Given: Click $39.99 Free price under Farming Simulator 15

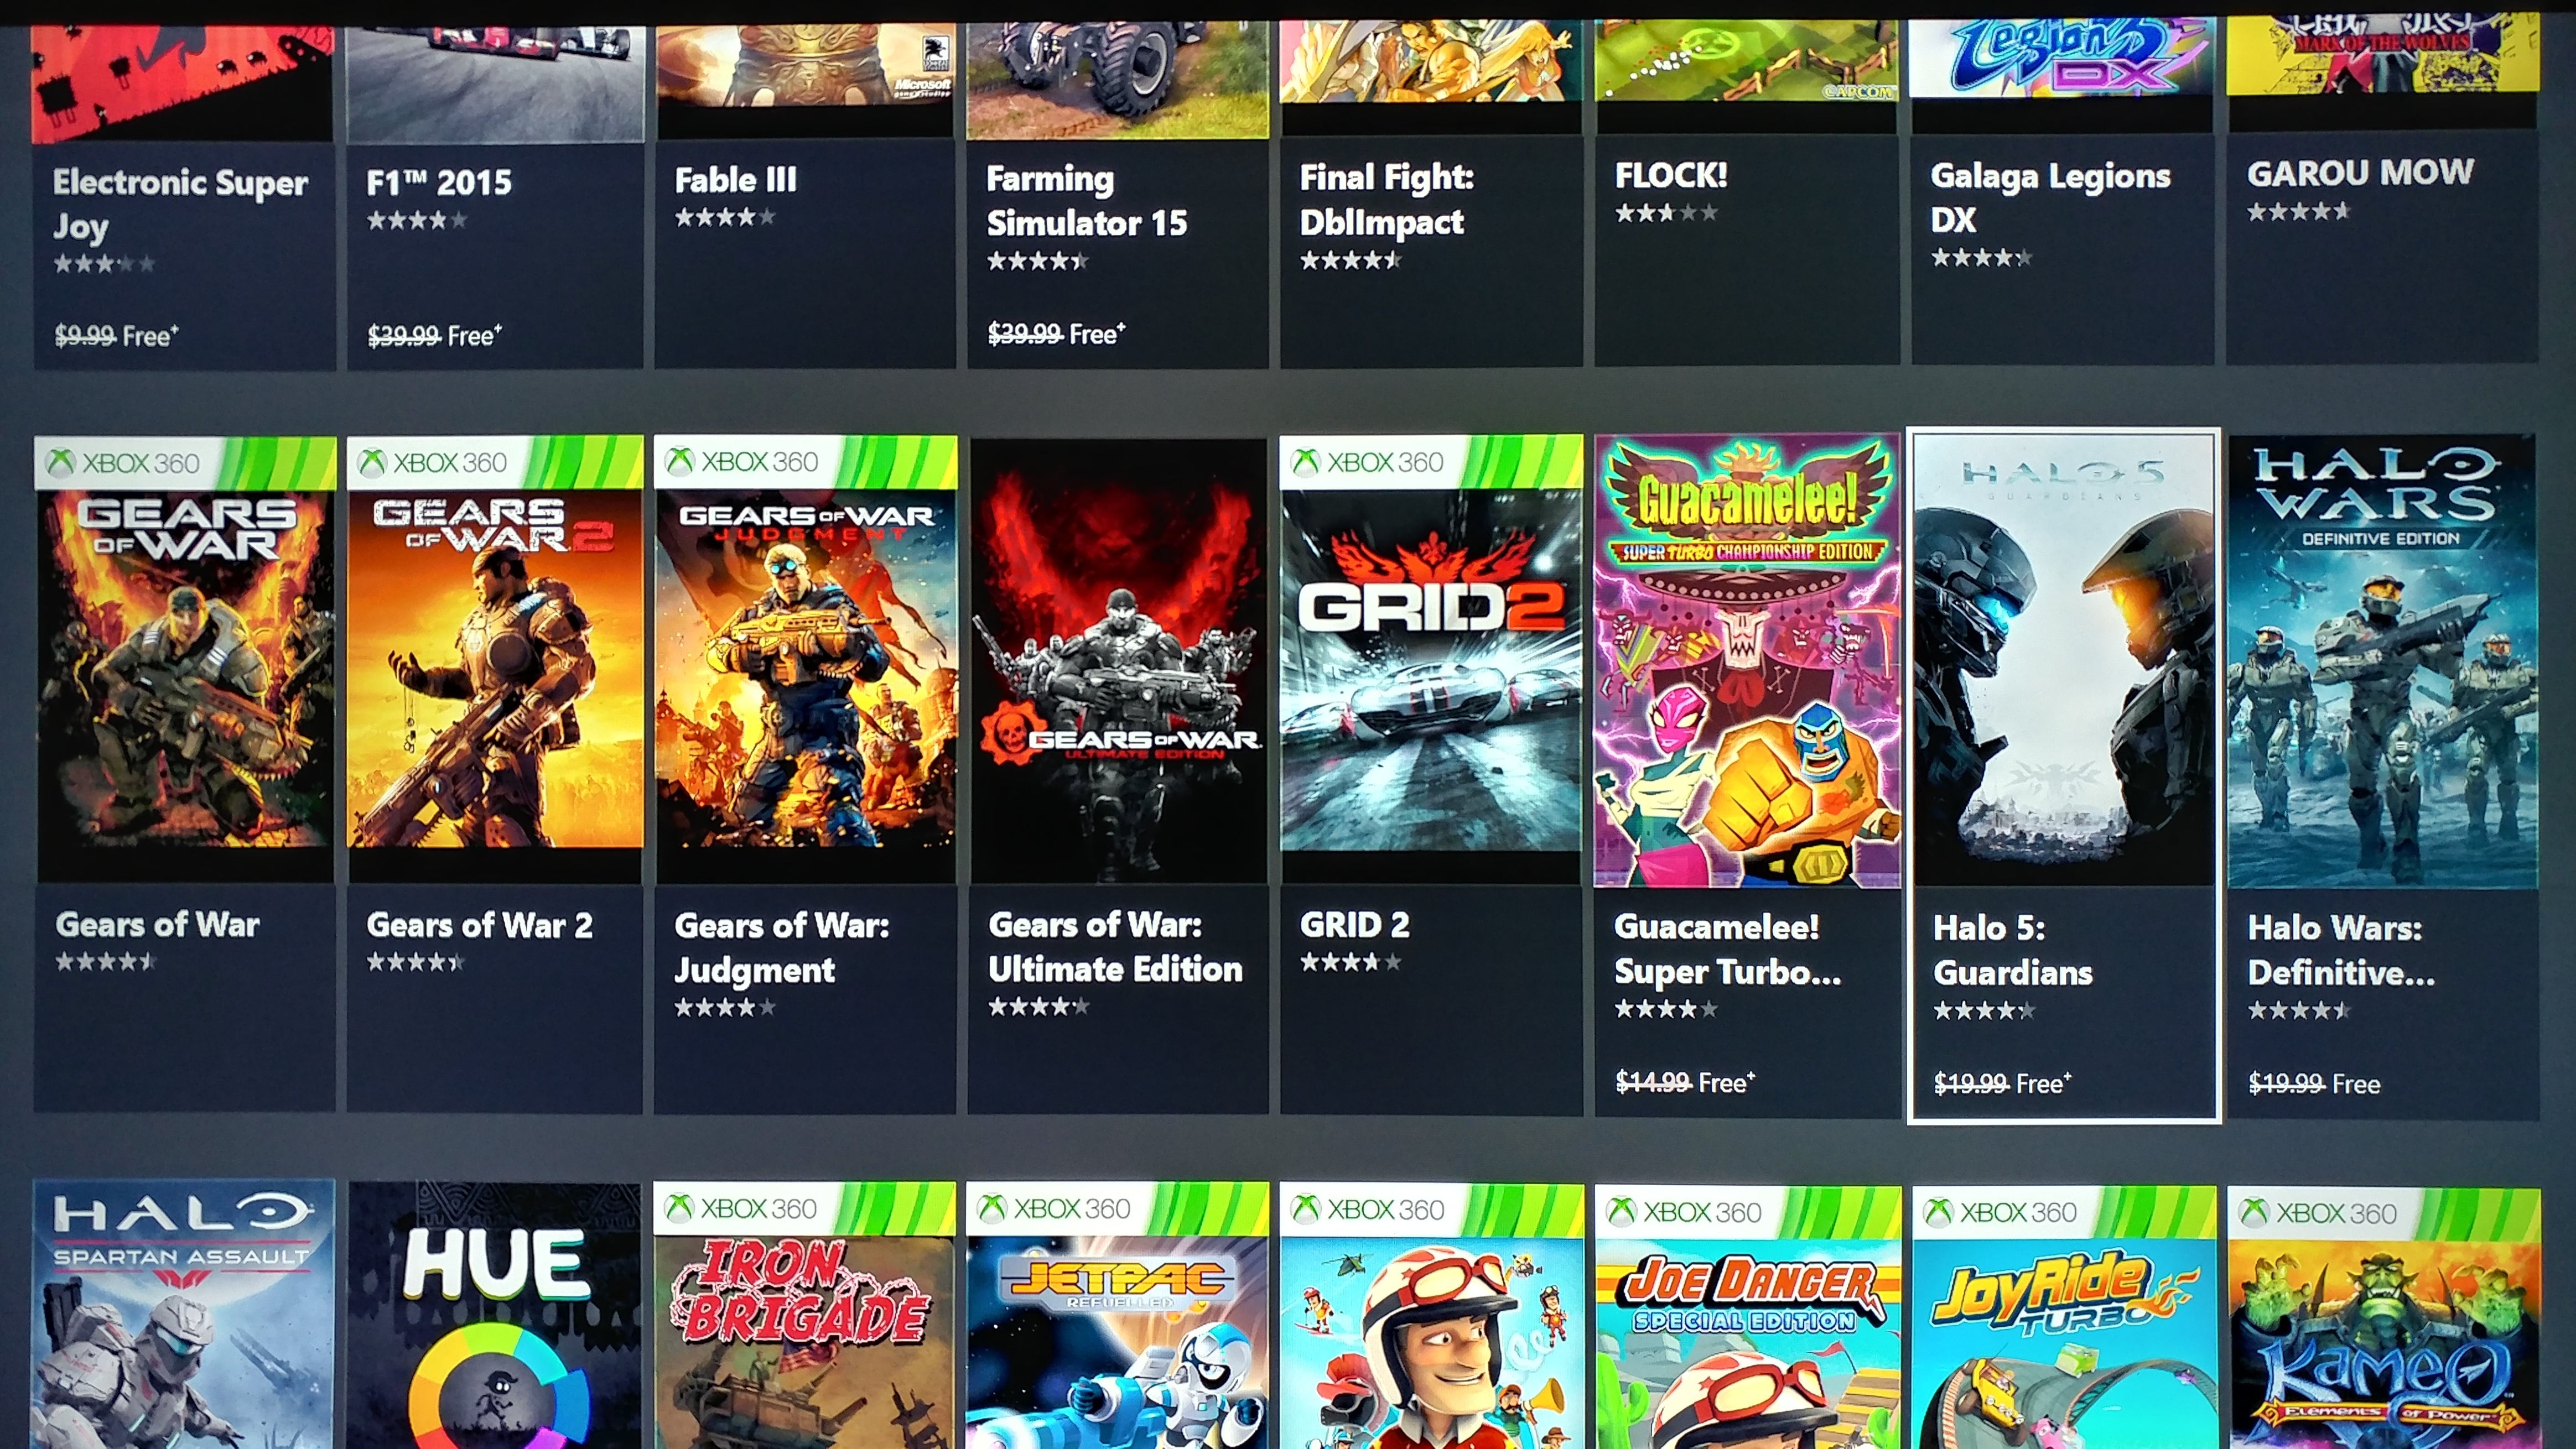Looking at the screenshot, I should coord(1056,334).
